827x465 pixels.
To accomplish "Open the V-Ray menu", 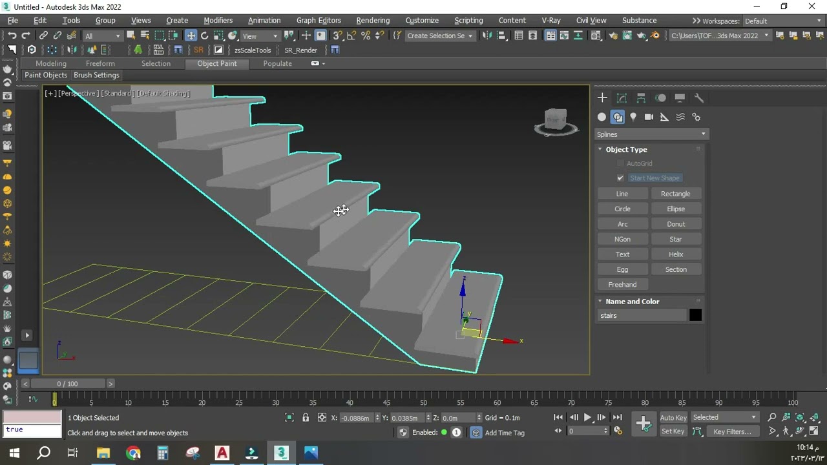I will [551, 21].
